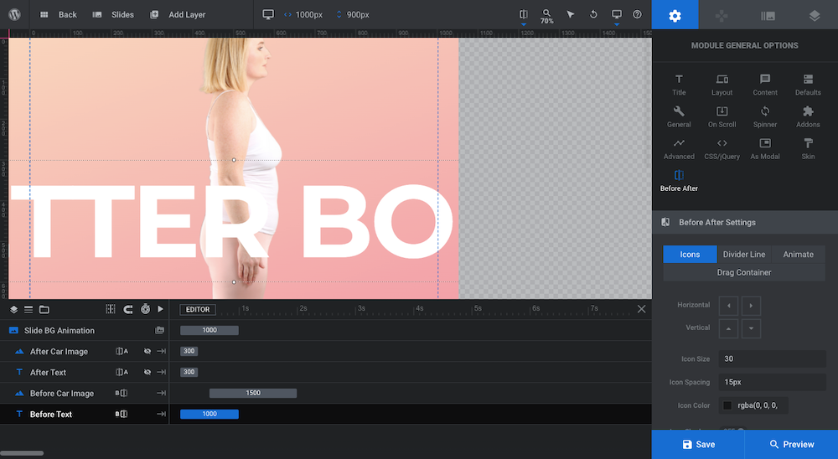Open the As Modal option
Image resolution: width=838 pixels, height=459 pixels.
765,148
